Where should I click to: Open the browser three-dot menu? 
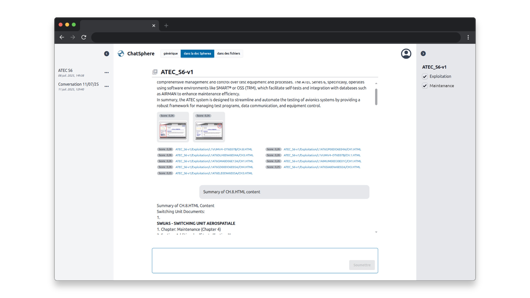tap(468, 37)
